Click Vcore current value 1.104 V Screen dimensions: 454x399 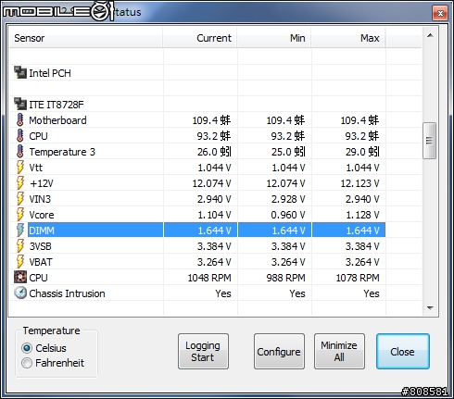coord(214,215)
